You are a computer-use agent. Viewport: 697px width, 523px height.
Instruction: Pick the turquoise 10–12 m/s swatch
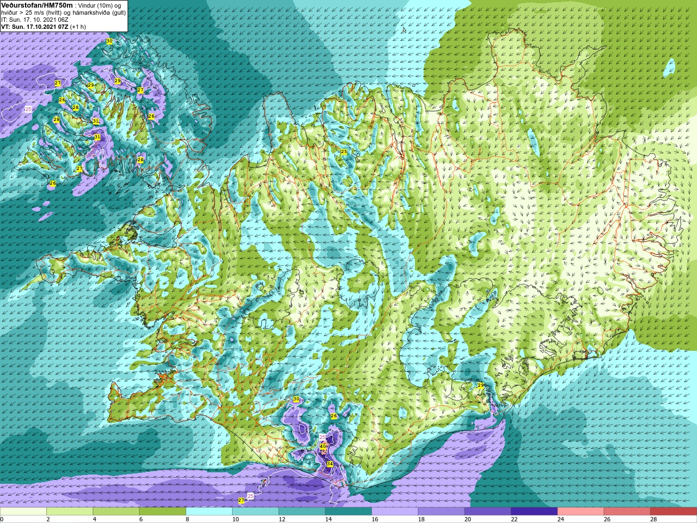[255, 512]
